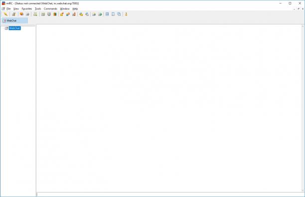
Task: Click the Connect lightning bolt toolbar icon
Action: tap(5, 14)
